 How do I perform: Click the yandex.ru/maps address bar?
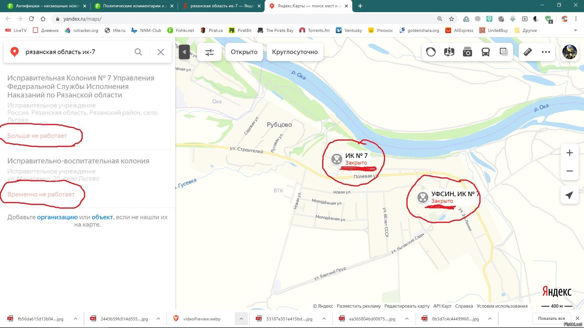(x=243, y=19)
